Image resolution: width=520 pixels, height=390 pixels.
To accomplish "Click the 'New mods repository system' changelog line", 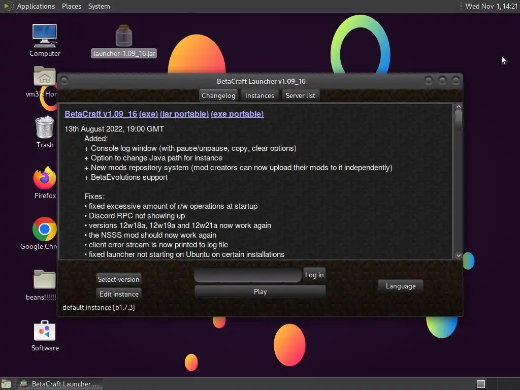I will [x=239, y=168].
